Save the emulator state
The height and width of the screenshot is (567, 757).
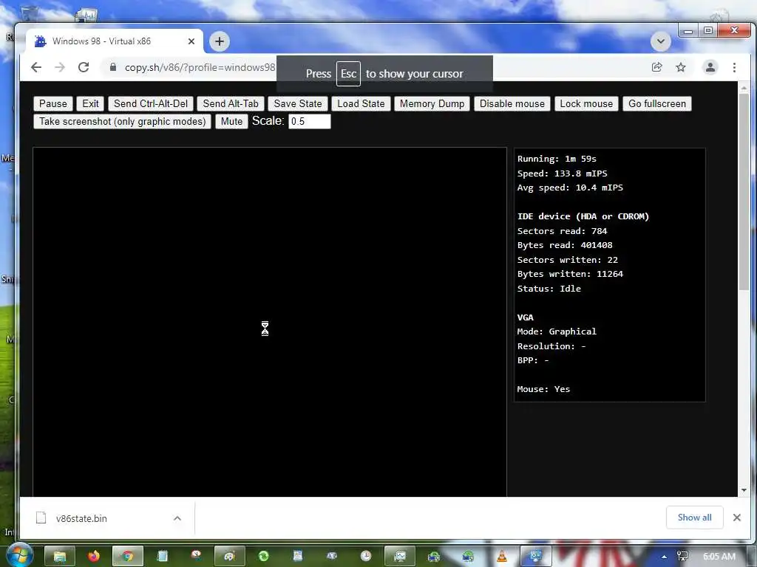[x=298, y=103]
